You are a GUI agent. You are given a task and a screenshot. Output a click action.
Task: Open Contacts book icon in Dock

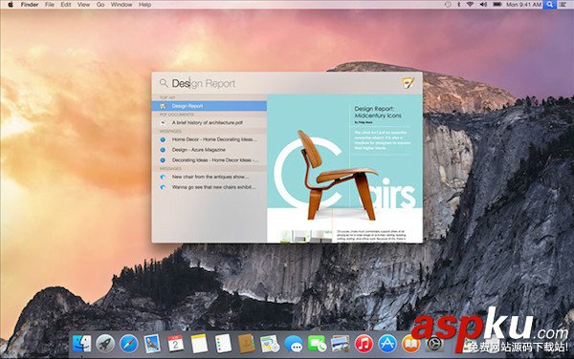[247, 344]
